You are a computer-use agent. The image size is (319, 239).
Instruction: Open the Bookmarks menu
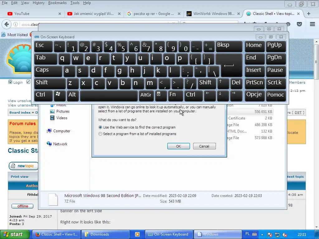click(x=57, y=3)
